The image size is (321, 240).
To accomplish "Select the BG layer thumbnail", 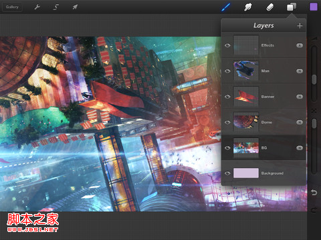I will click(x=246, y=147).
